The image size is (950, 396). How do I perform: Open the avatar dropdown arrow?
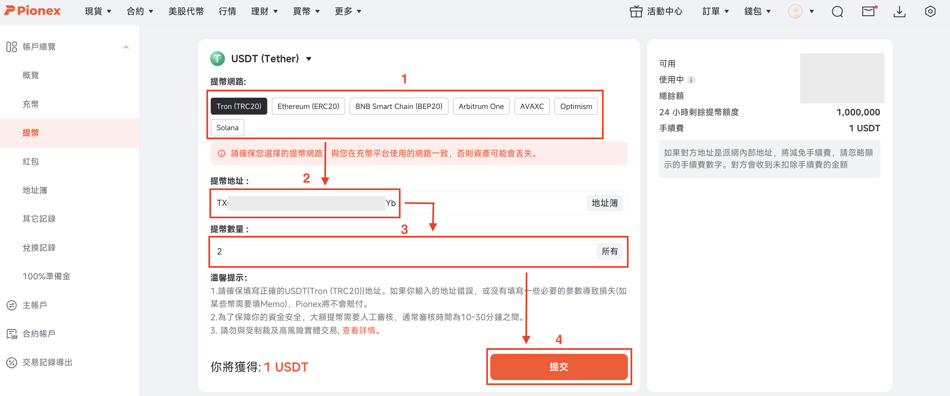tap(811, 11)
